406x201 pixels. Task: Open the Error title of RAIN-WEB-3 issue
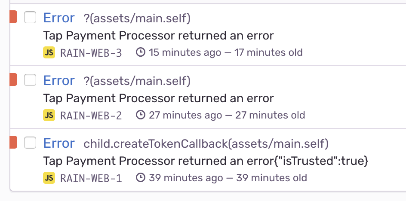coord(59,18)
